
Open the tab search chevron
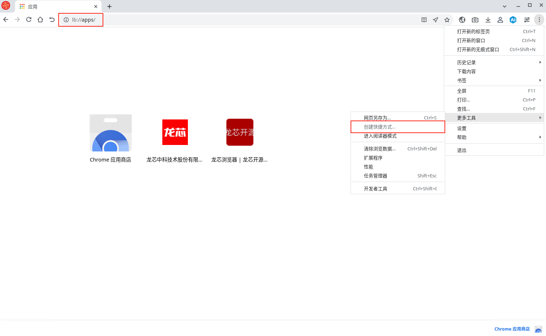505,6
